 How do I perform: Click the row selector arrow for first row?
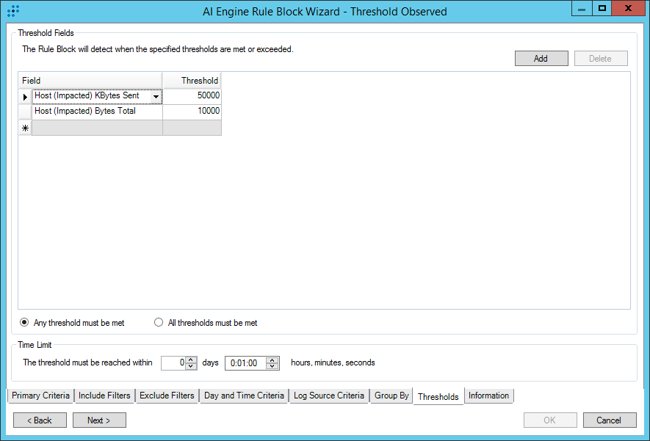point(25,97)
